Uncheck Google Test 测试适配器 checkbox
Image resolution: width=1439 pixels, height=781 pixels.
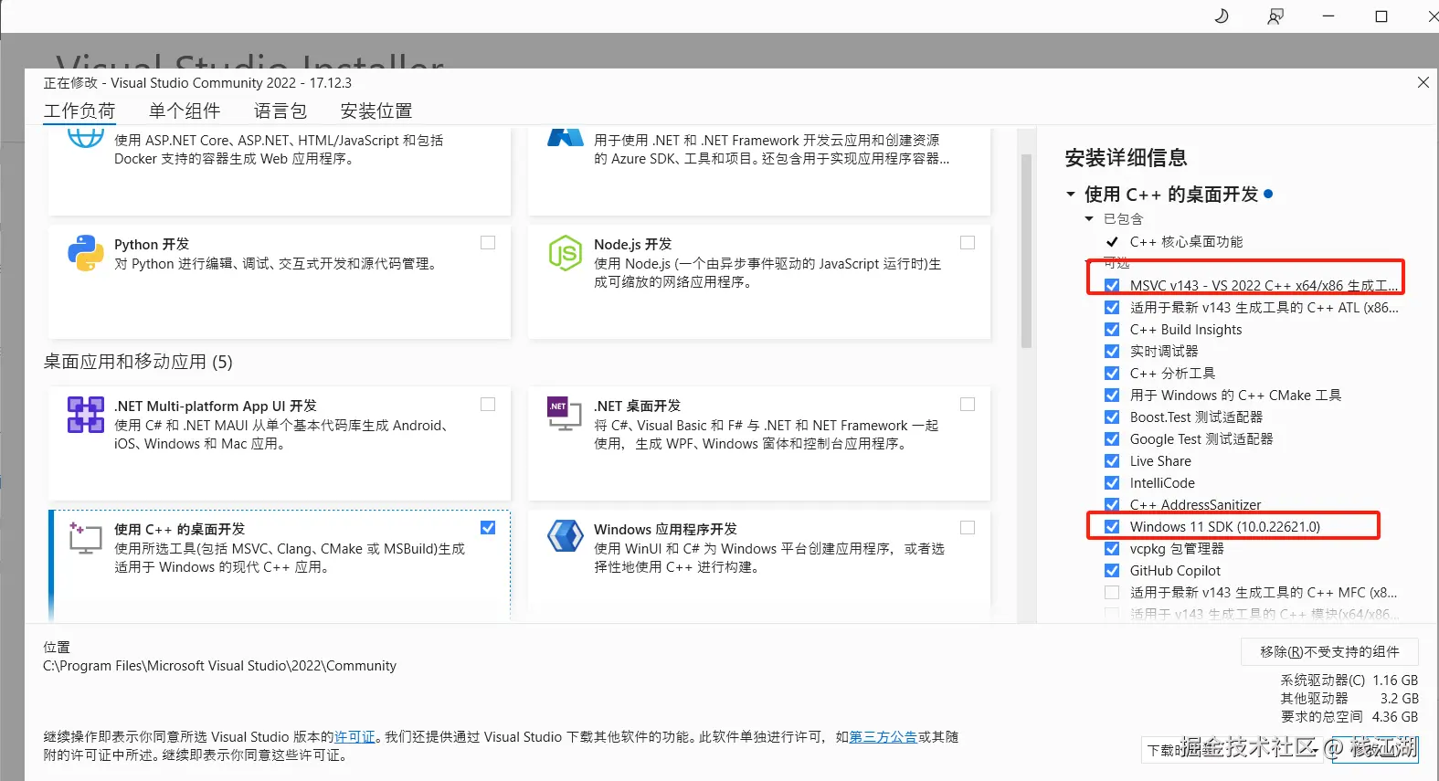tap(1112, 439)
